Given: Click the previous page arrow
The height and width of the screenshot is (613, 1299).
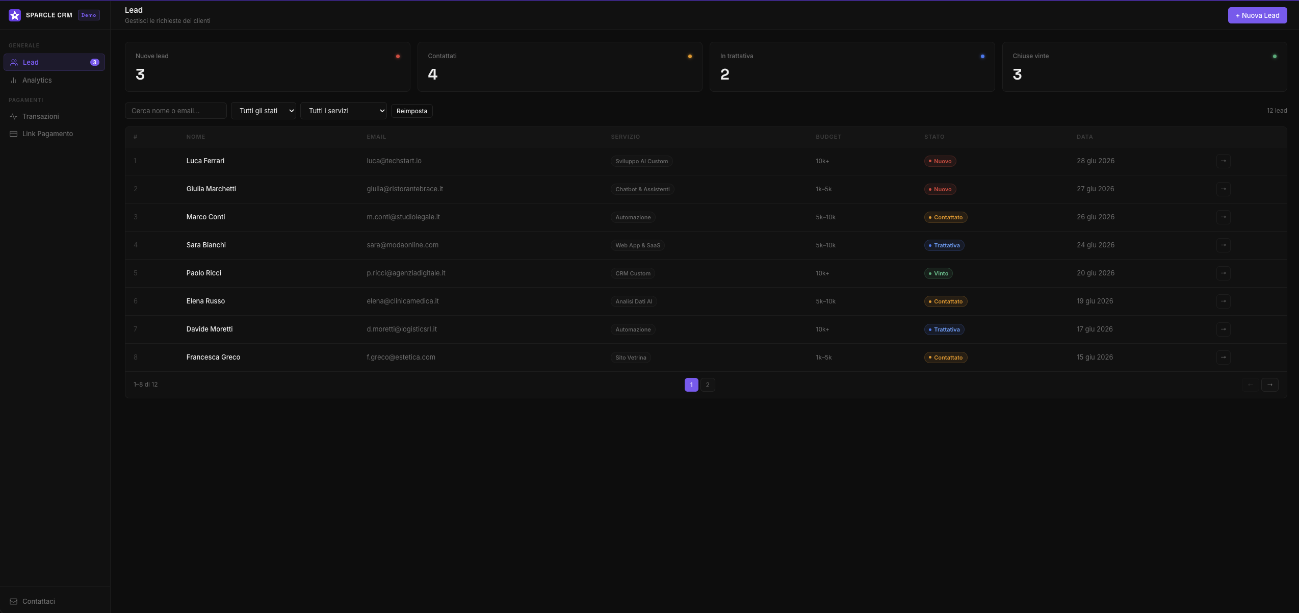Looking at the screenshot, I should 1251,385.
